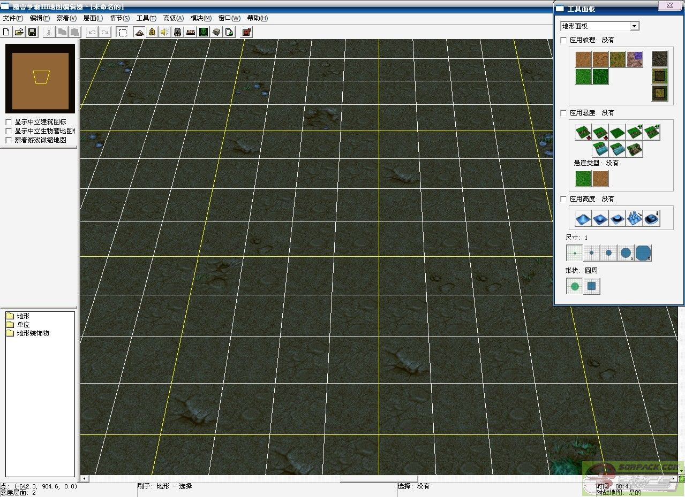Select the selection brush dashed-square tool
The width and height of the screenshot is (685, 497).
[123, 32]
